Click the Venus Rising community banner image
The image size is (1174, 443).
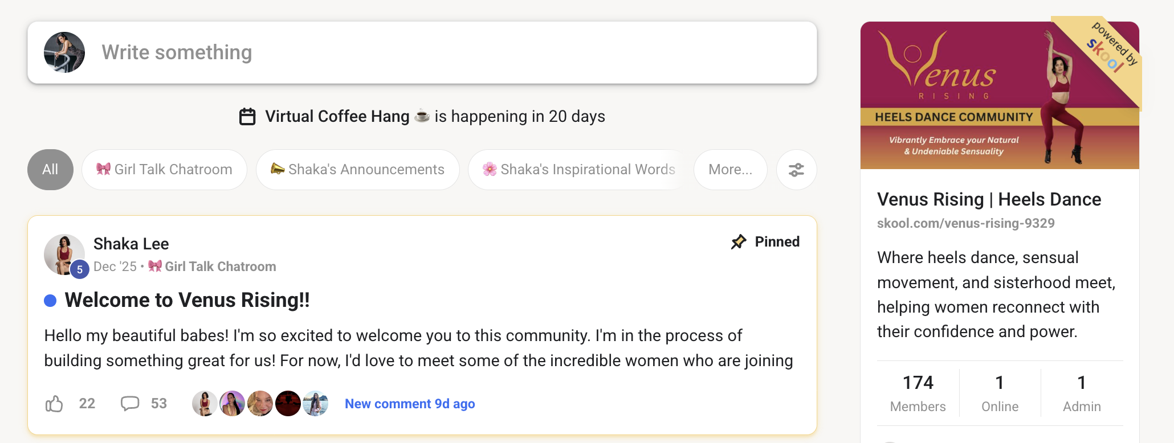click(x=999, y=95)
